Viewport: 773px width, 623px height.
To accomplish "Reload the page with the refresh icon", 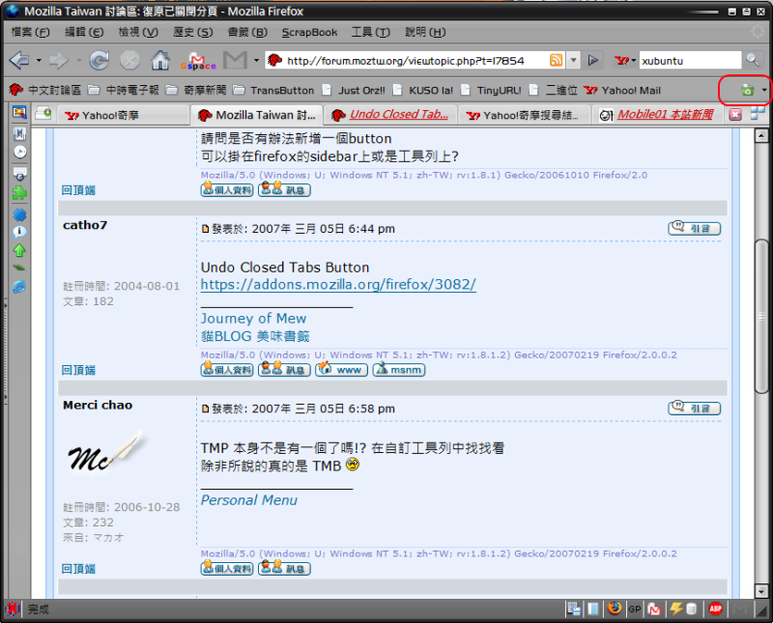I will pos(100,61).
